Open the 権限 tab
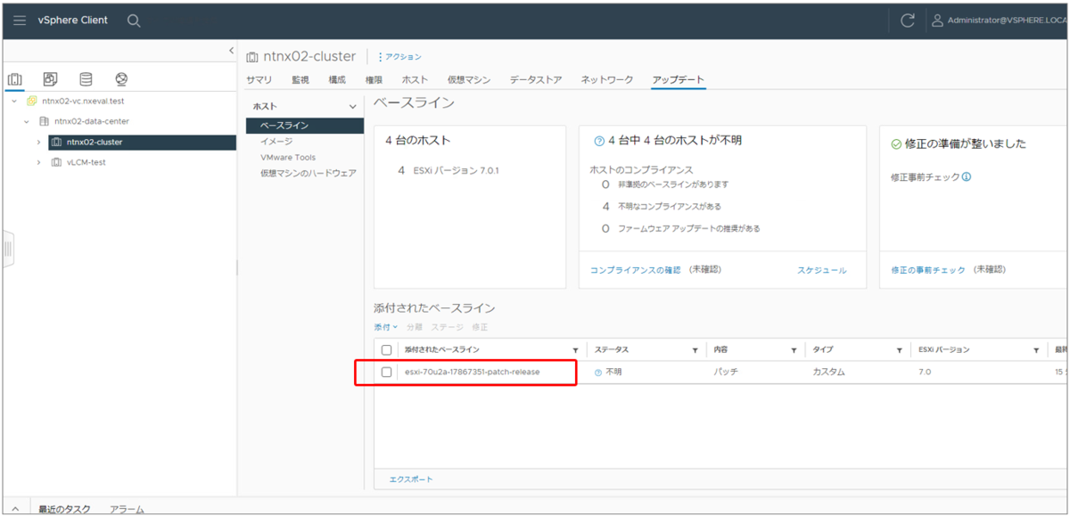 point(374,79)
